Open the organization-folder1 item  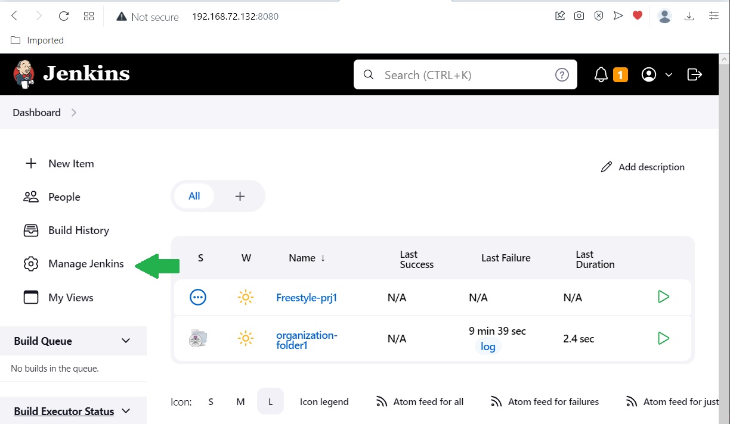[x=307, y=340]
